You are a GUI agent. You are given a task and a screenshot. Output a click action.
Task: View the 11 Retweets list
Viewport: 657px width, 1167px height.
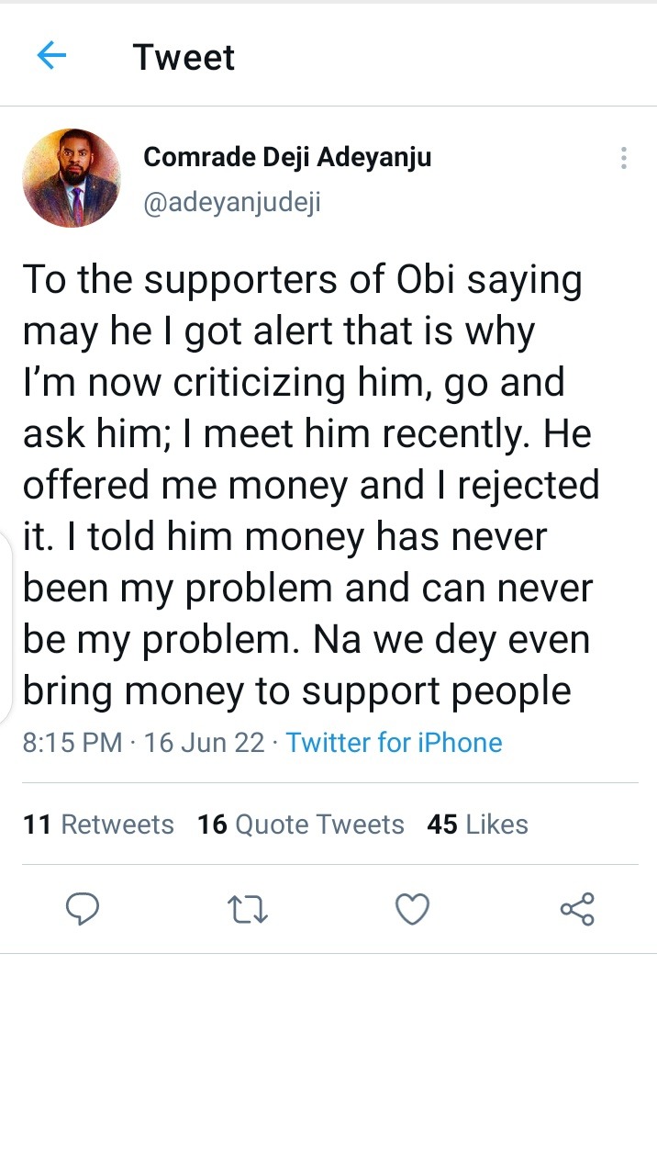pos(98,825)
